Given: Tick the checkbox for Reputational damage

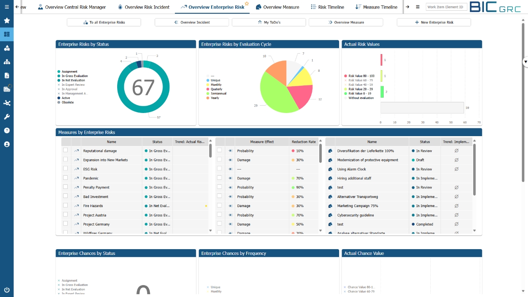Looking at the screenshot, I should 65,150.
